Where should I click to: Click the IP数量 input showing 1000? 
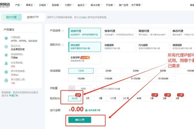pyautogui.click(x=83, y=89)
